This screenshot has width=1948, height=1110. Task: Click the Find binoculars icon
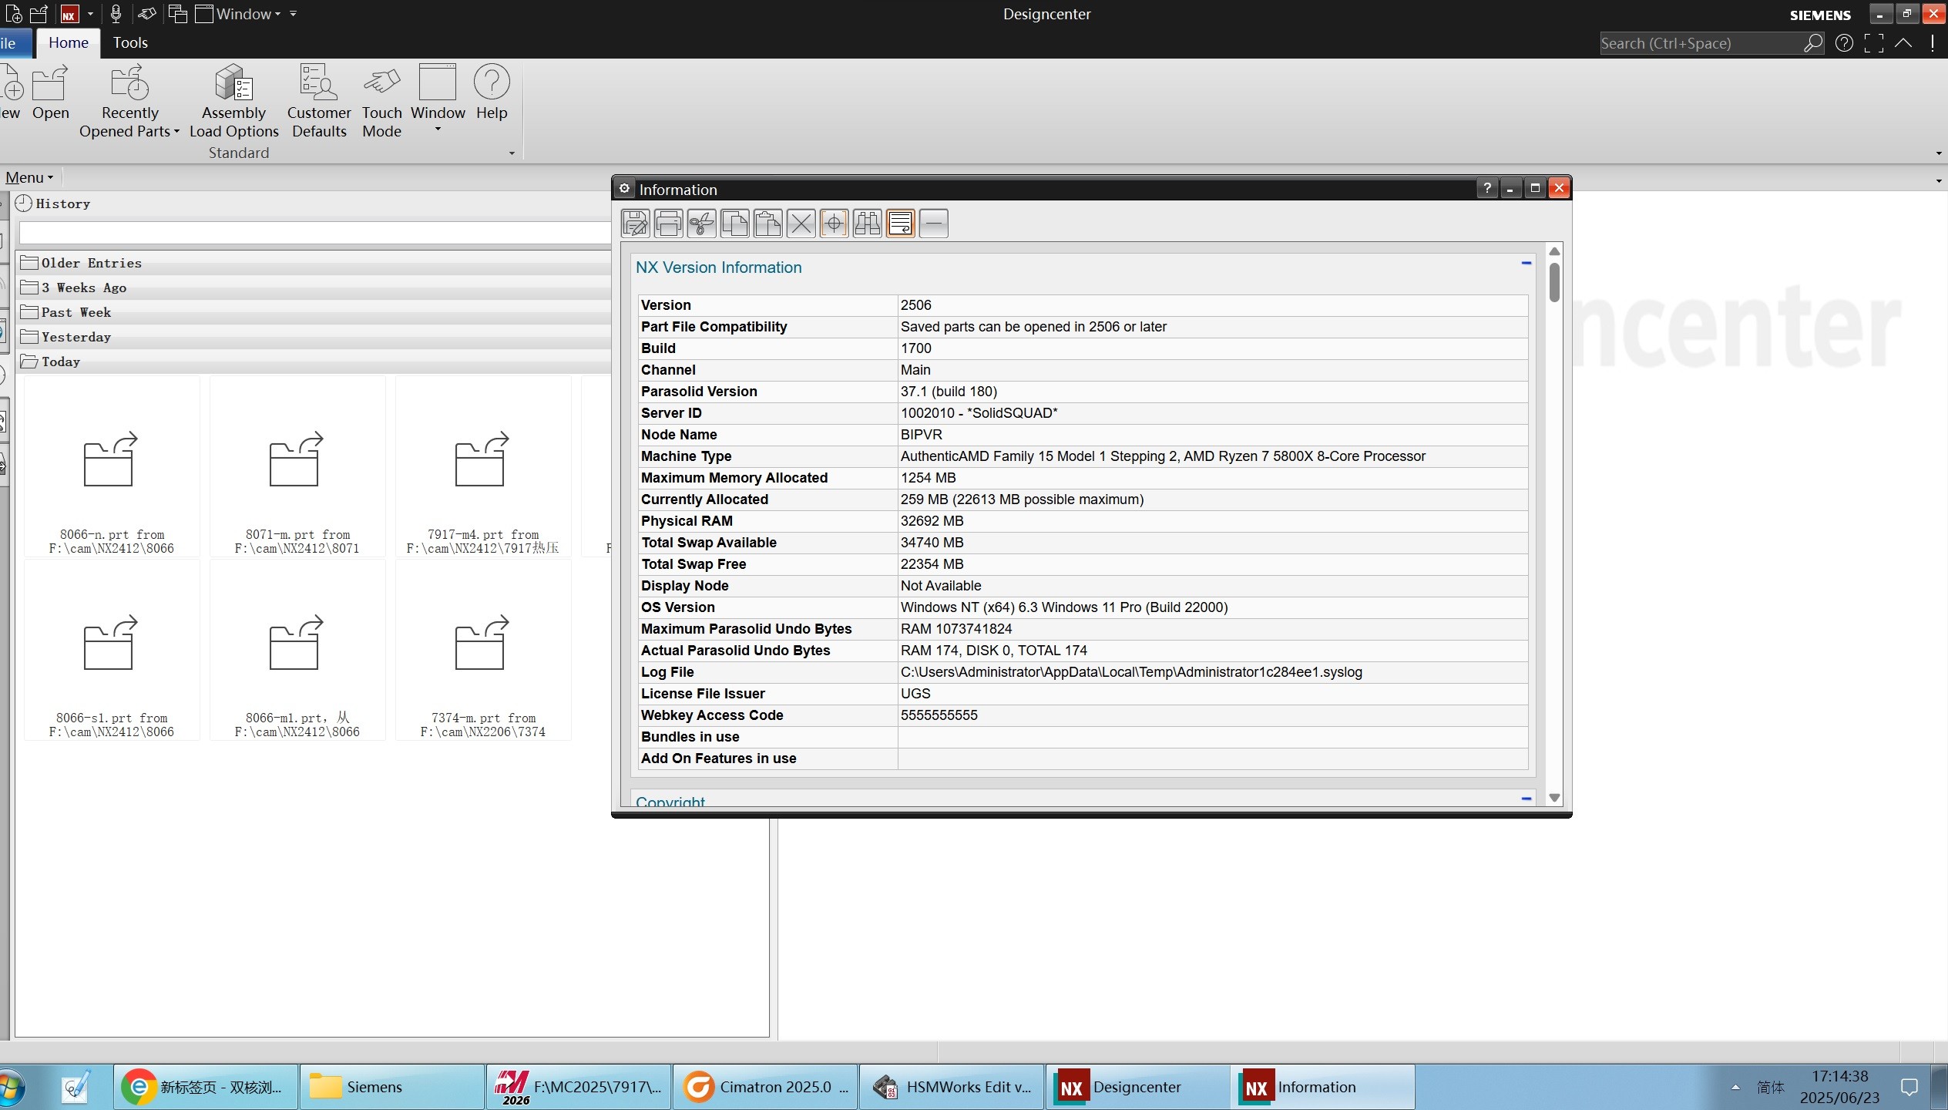868,224
